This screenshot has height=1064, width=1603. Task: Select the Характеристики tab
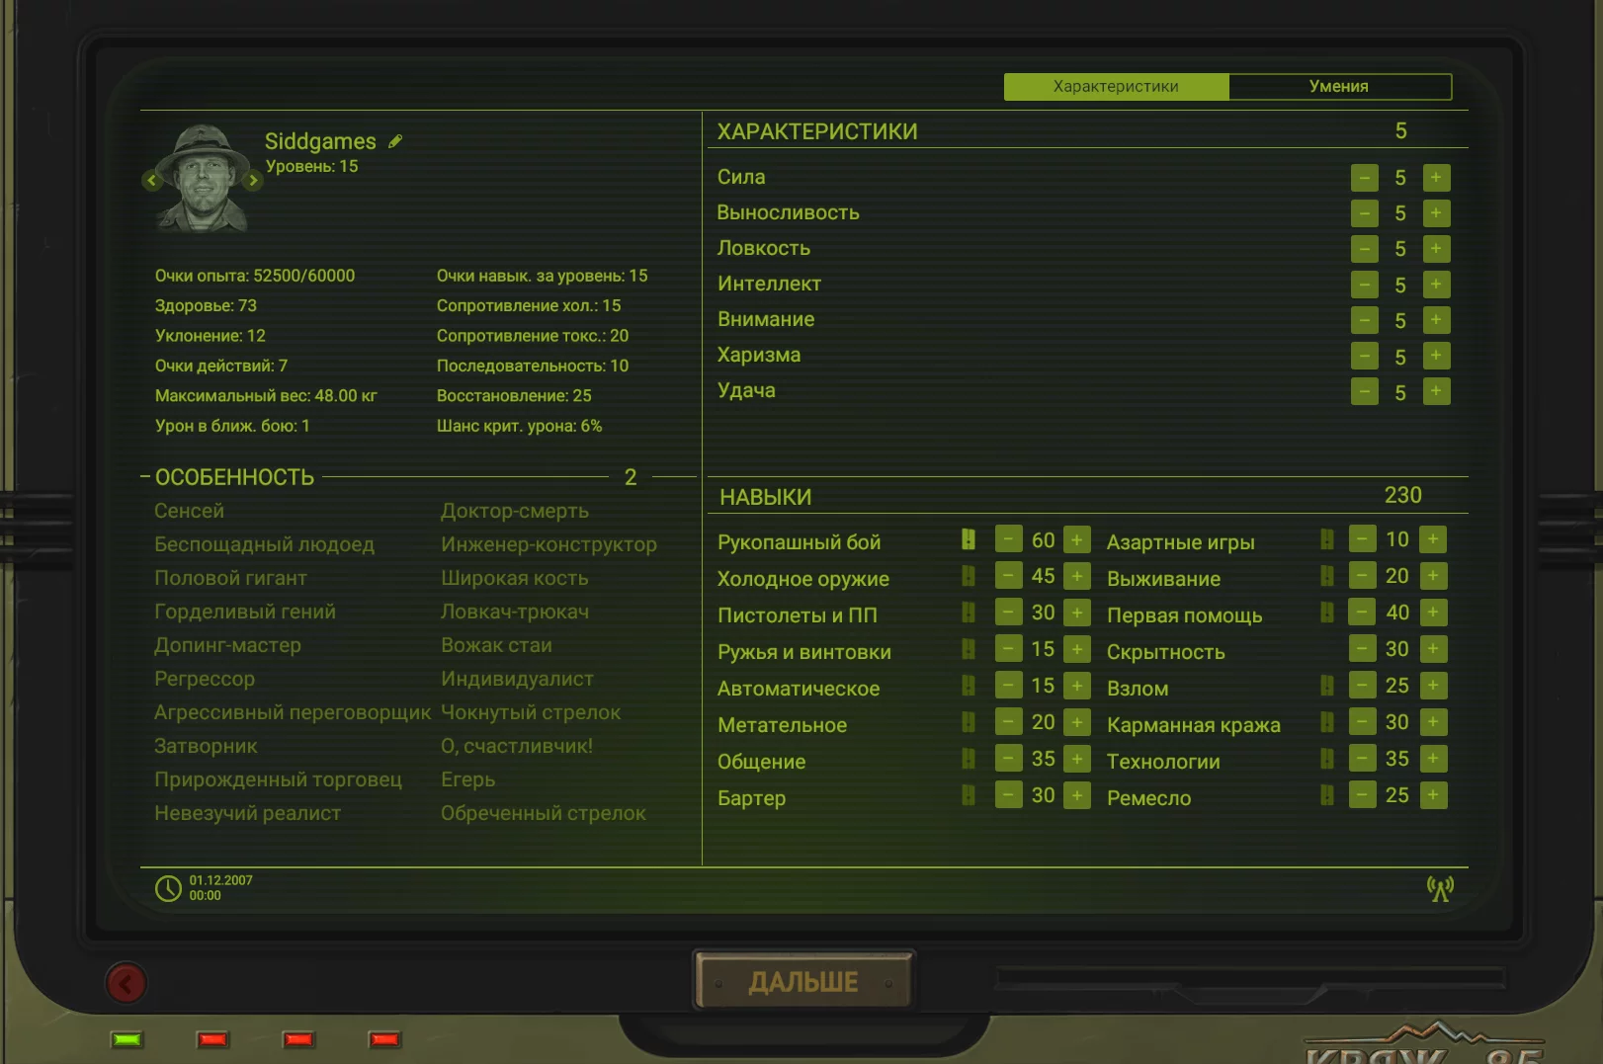1116,87
